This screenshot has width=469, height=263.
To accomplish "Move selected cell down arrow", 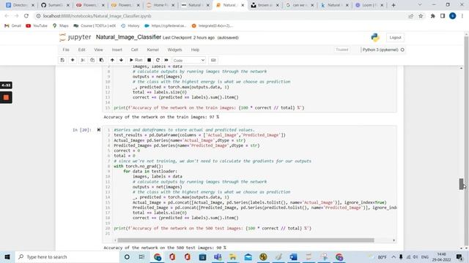I will [121, 60].
